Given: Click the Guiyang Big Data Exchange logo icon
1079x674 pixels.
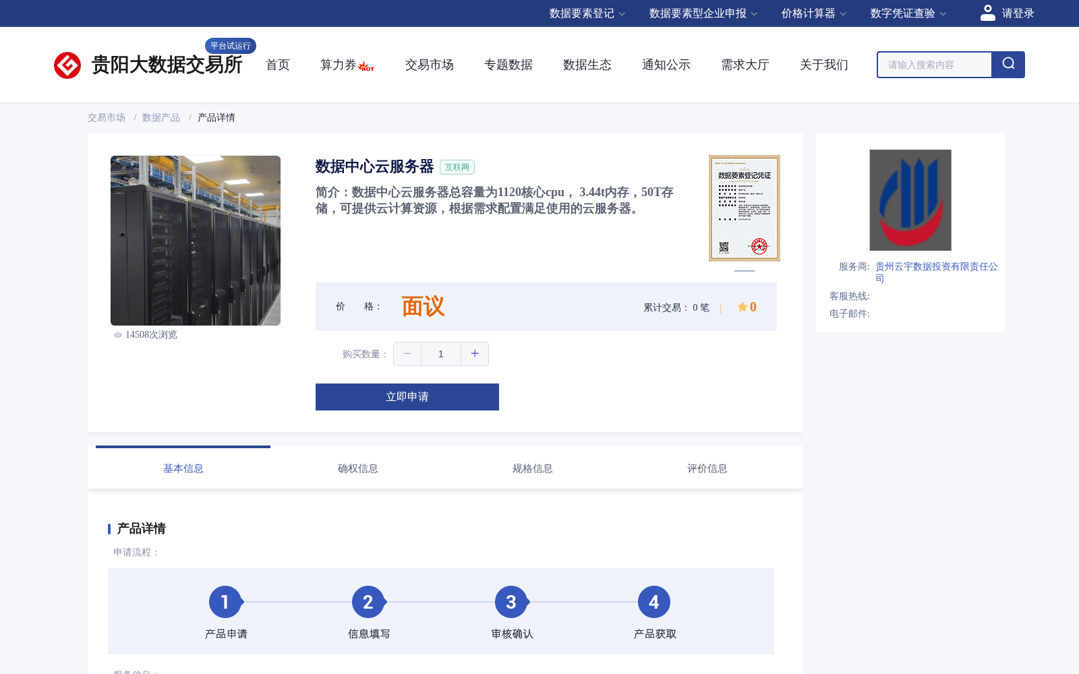Looking at the screenshot, I should pyautogui.click(x=67, y=65).
